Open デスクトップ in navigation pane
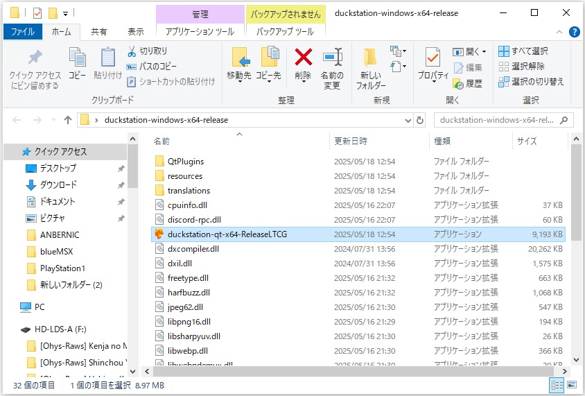Image resolution: width=585 pixels, height=396 pixels. [x=58, y=169]
